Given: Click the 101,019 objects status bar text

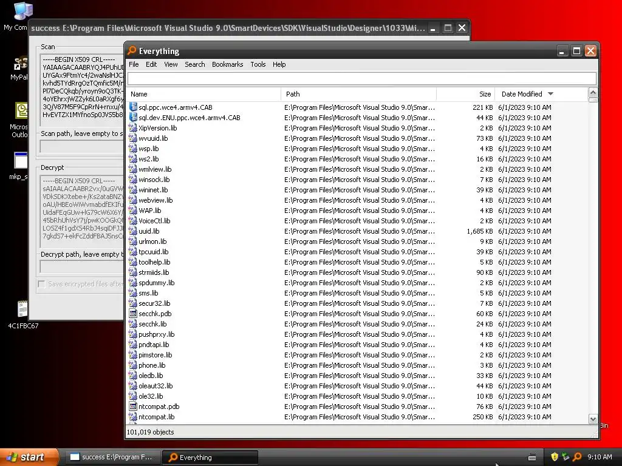Looking at the screenshot, I should point(151,432).
